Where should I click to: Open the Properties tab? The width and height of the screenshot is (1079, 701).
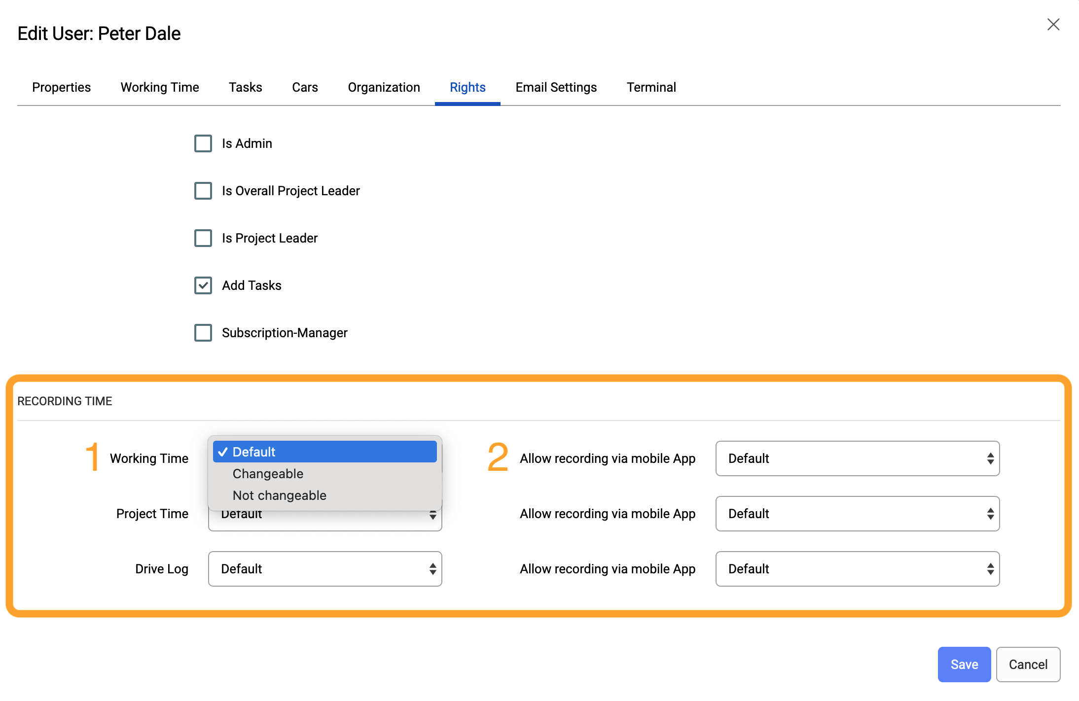pos(61,87)
